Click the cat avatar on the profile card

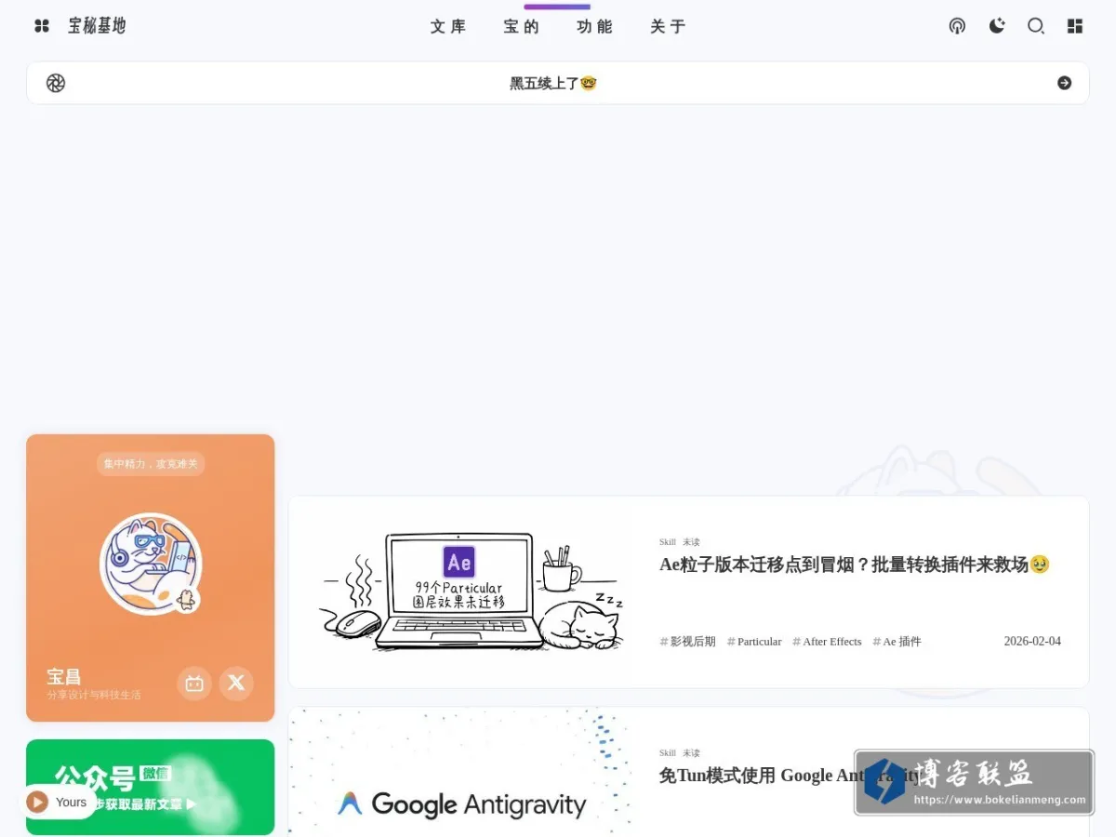pos(150,564)
